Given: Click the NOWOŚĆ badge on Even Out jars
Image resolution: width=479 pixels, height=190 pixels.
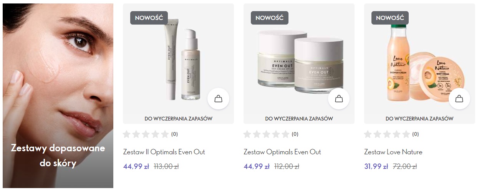Looking at the screenshot, I should (269, 18).
